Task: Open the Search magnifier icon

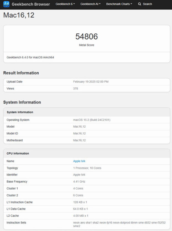Action: pos(140,4)
